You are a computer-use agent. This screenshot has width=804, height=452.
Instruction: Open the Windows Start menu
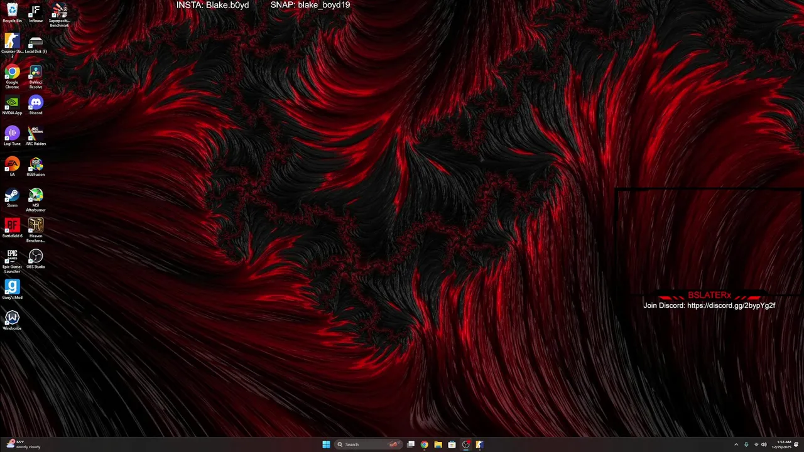326,444
